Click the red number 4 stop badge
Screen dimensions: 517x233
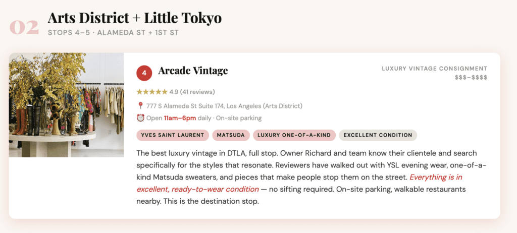click(x=144, y=73)
